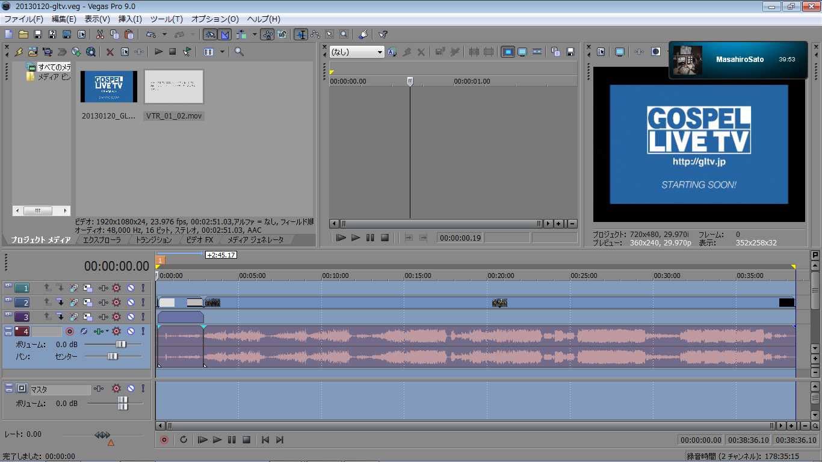Click the Import Media icon in Project Media
Viewport: 822px width, 462px height.
(x=32, y=52)
